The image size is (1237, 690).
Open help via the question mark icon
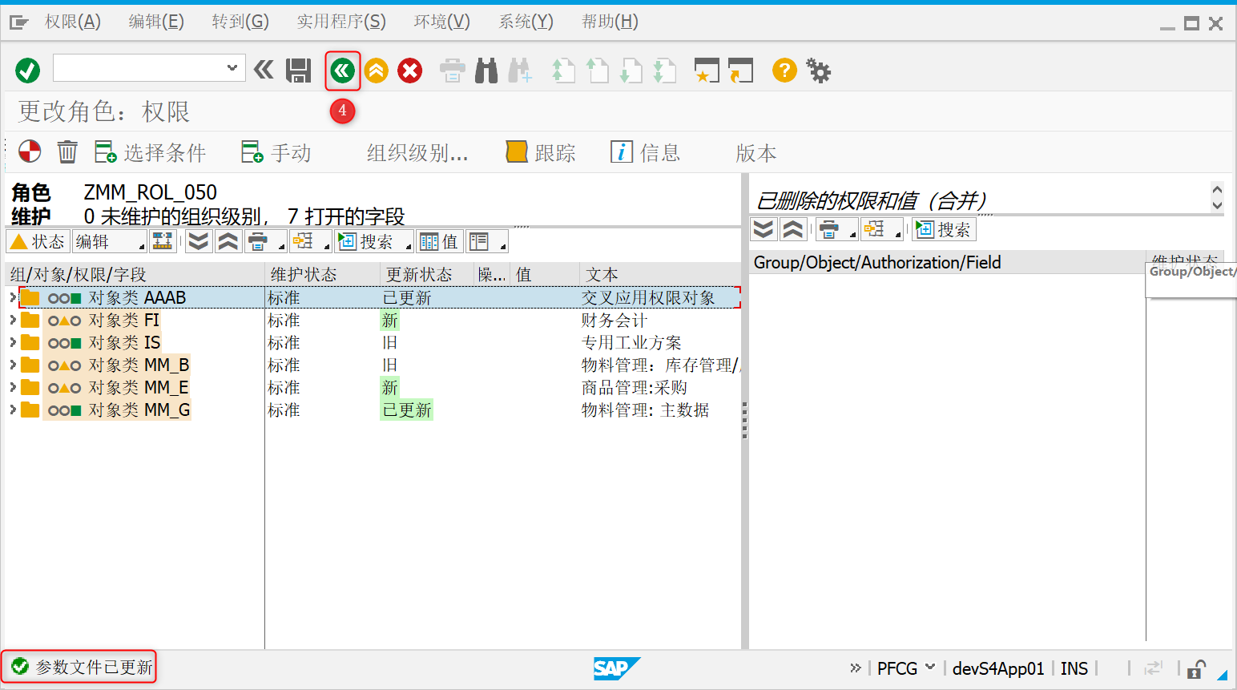point(784,70)
